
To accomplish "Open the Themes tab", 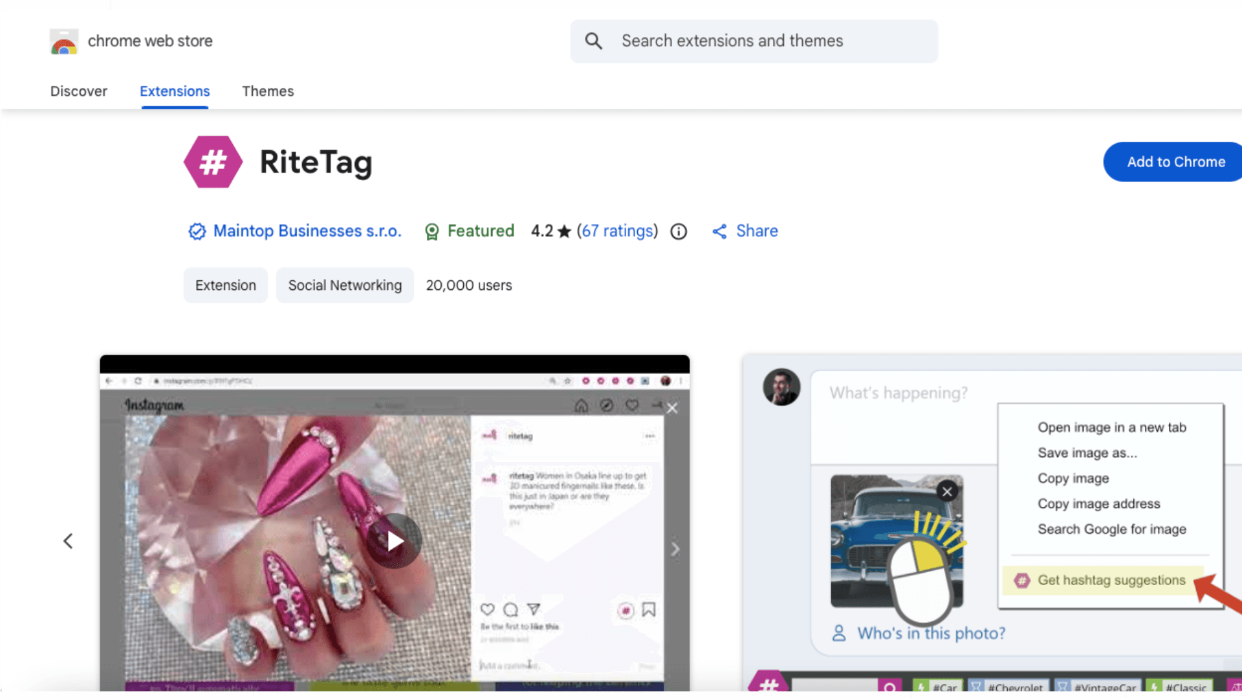I will (x=268, y=91).
